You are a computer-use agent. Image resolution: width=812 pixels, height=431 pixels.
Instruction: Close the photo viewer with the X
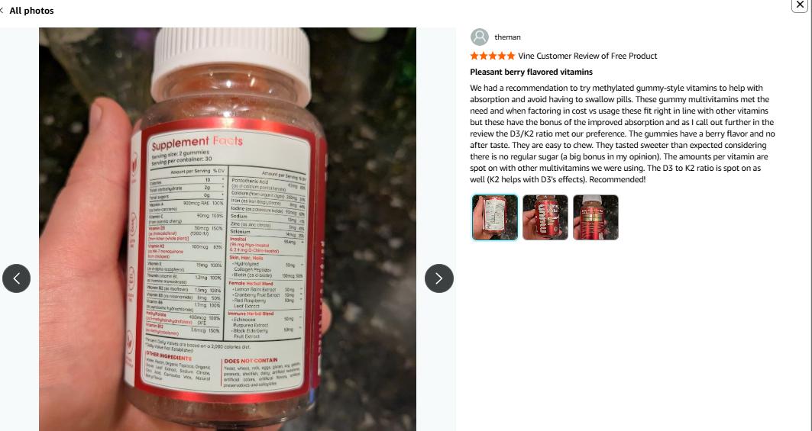pos(800,5)
